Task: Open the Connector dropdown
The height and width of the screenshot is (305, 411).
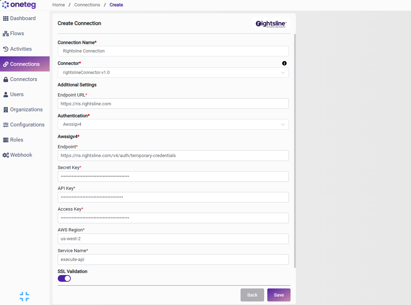Action: 173,73
